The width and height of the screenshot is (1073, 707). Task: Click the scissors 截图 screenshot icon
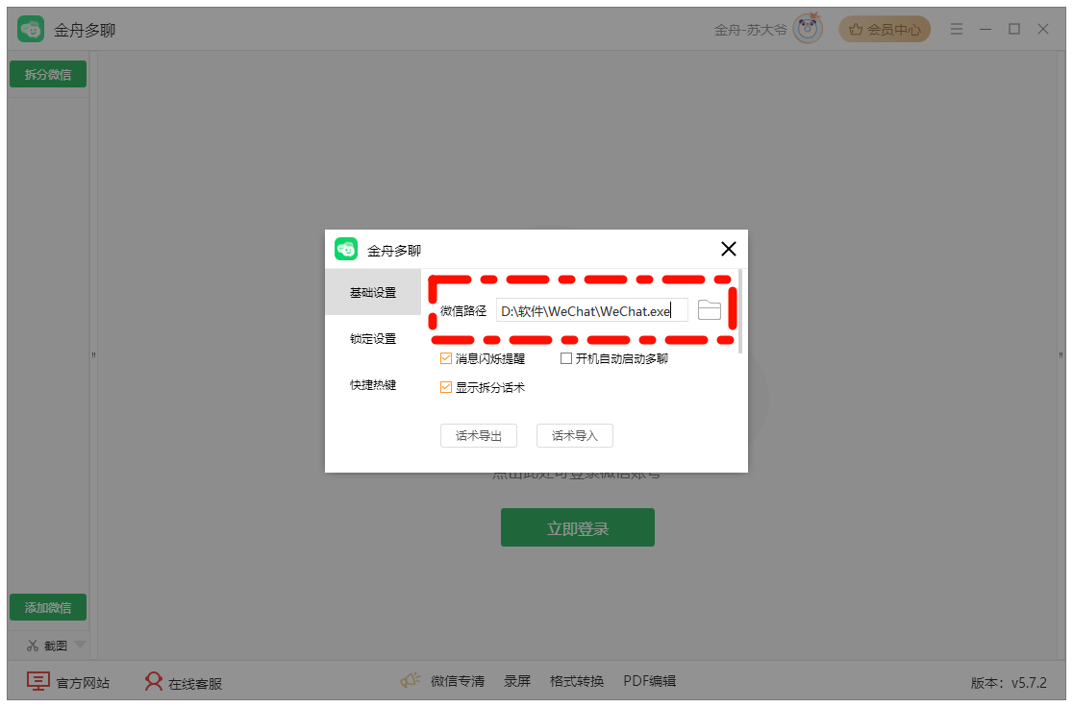pos(32,645)
